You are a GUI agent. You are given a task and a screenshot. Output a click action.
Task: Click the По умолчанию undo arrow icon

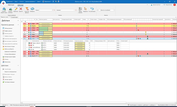[x=92, y=9]
